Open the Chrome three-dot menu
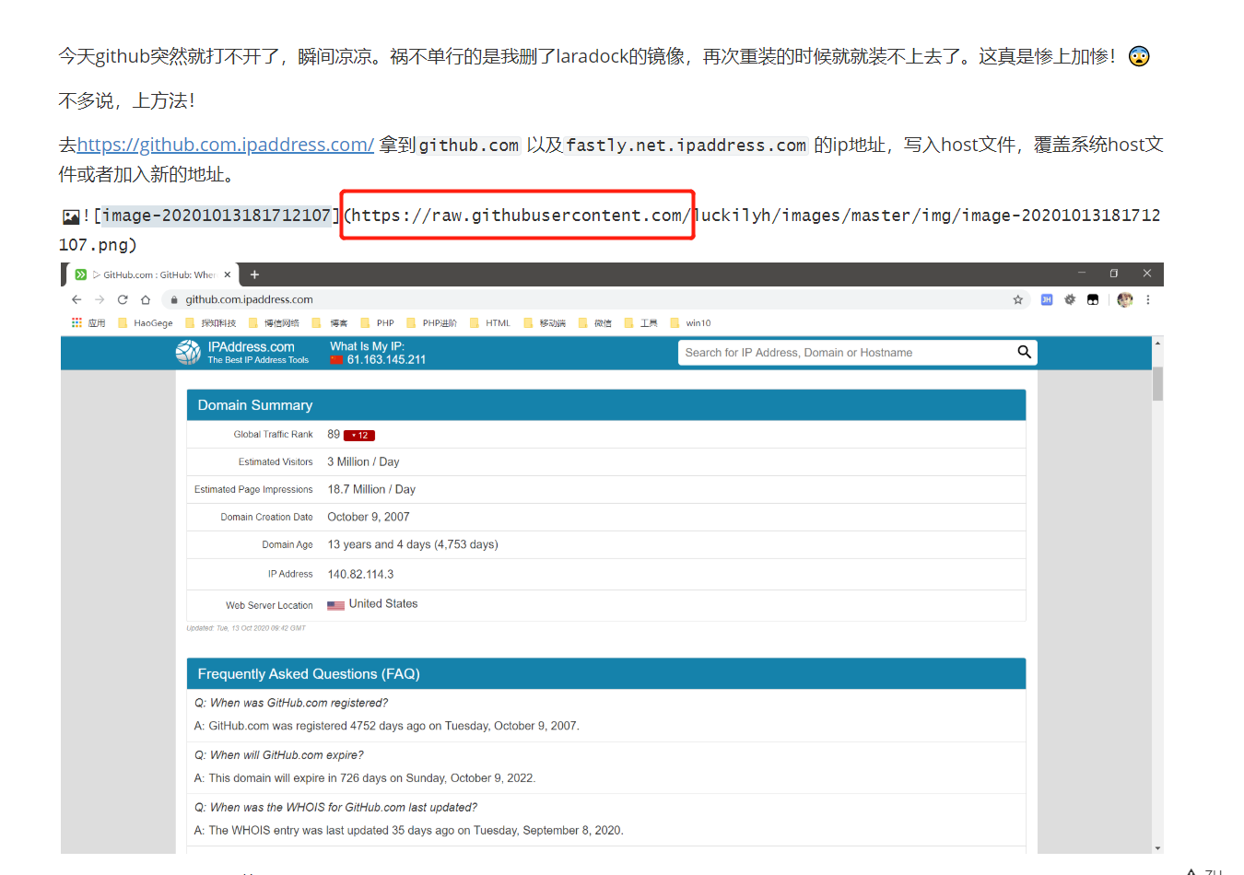1244x875 pixels. (1148, 299)
